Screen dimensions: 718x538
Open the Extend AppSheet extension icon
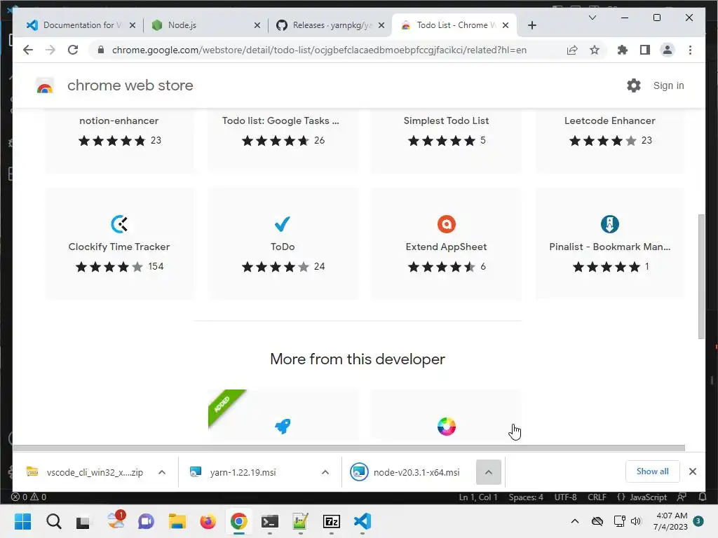click(x=447, y=224)
